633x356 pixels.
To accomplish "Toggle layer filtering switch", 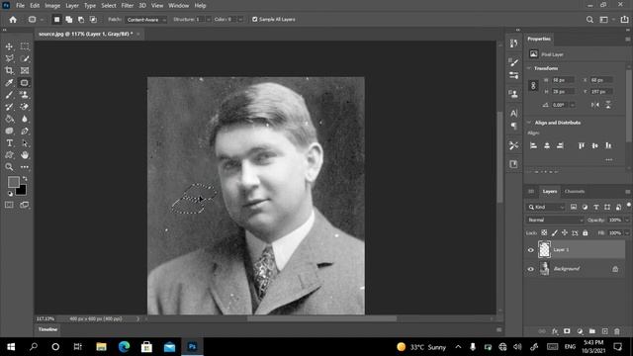I will (629, 206).
